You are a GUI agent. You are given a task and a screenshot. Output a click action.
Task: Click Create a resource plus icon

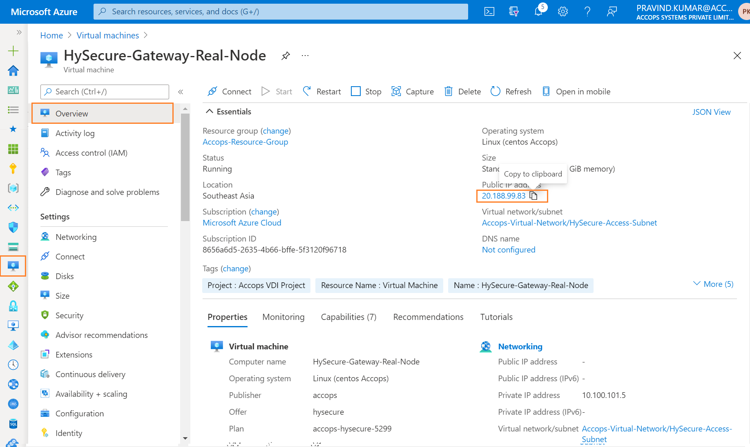[x=13, y=51]
